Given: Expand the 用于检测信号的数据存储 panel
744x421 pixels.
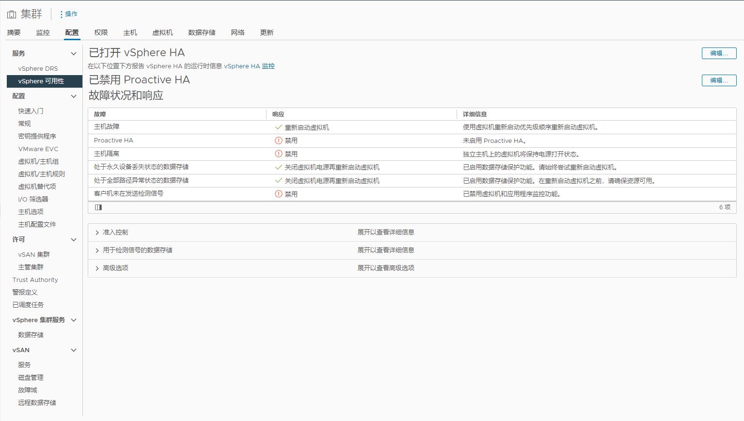Looking at the screenshot, I should [x=97, y=250].
